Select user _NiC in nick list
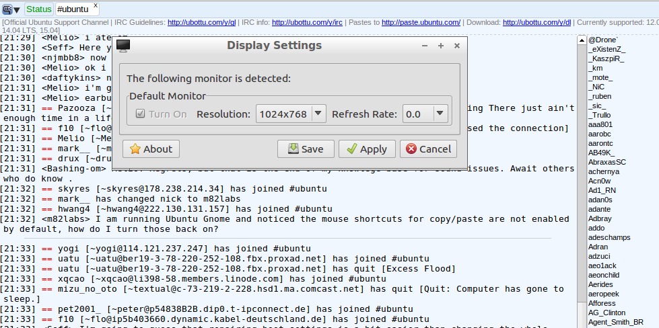The height and width of the screenshot is (328, 659). click(596, 87)
